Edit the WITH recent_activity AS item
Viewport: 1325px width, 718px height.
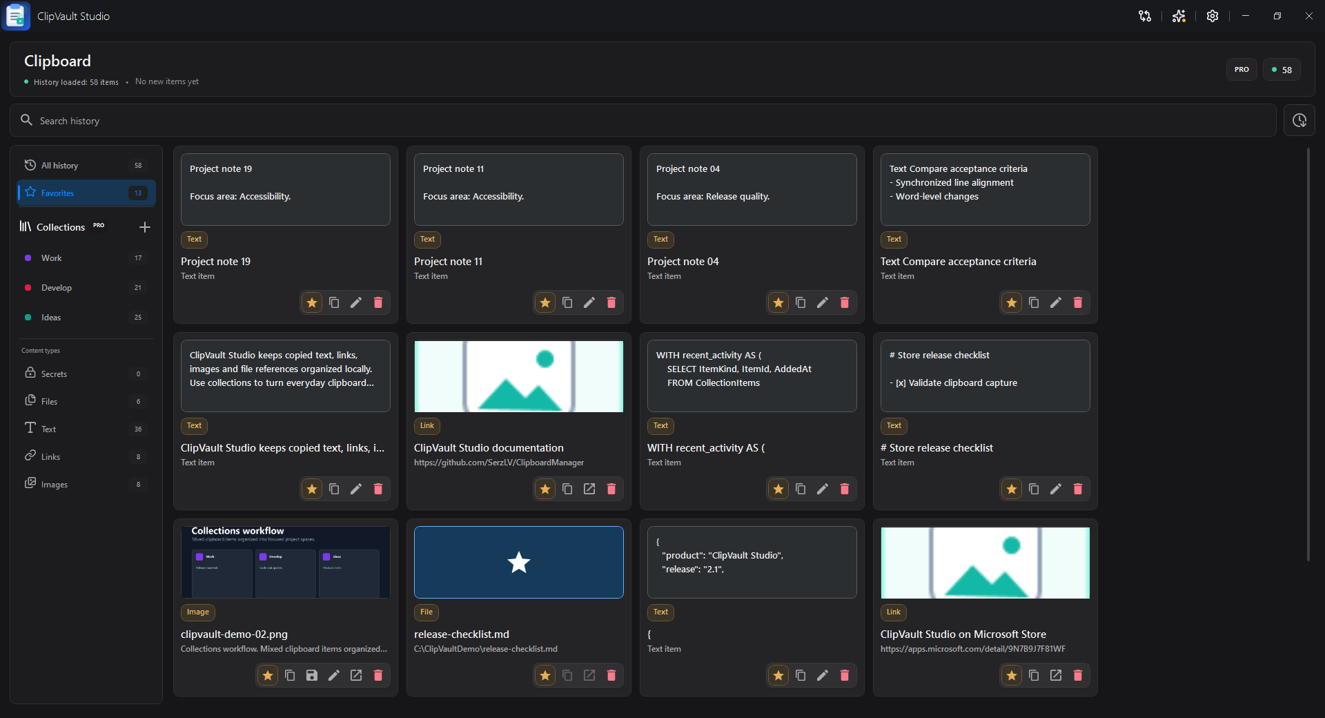(823, 489)
